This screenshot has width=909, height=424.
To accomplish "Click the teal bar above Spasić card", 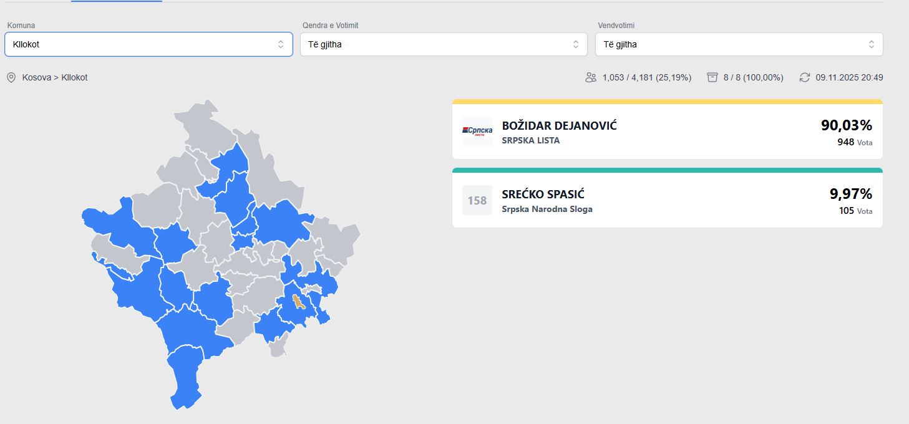I will point(667,170).
